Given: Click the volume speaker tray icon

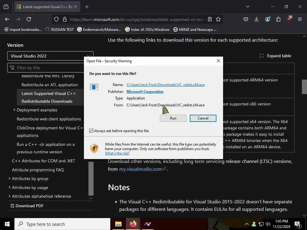Looking at the screenshot, I should click(268, 224).
